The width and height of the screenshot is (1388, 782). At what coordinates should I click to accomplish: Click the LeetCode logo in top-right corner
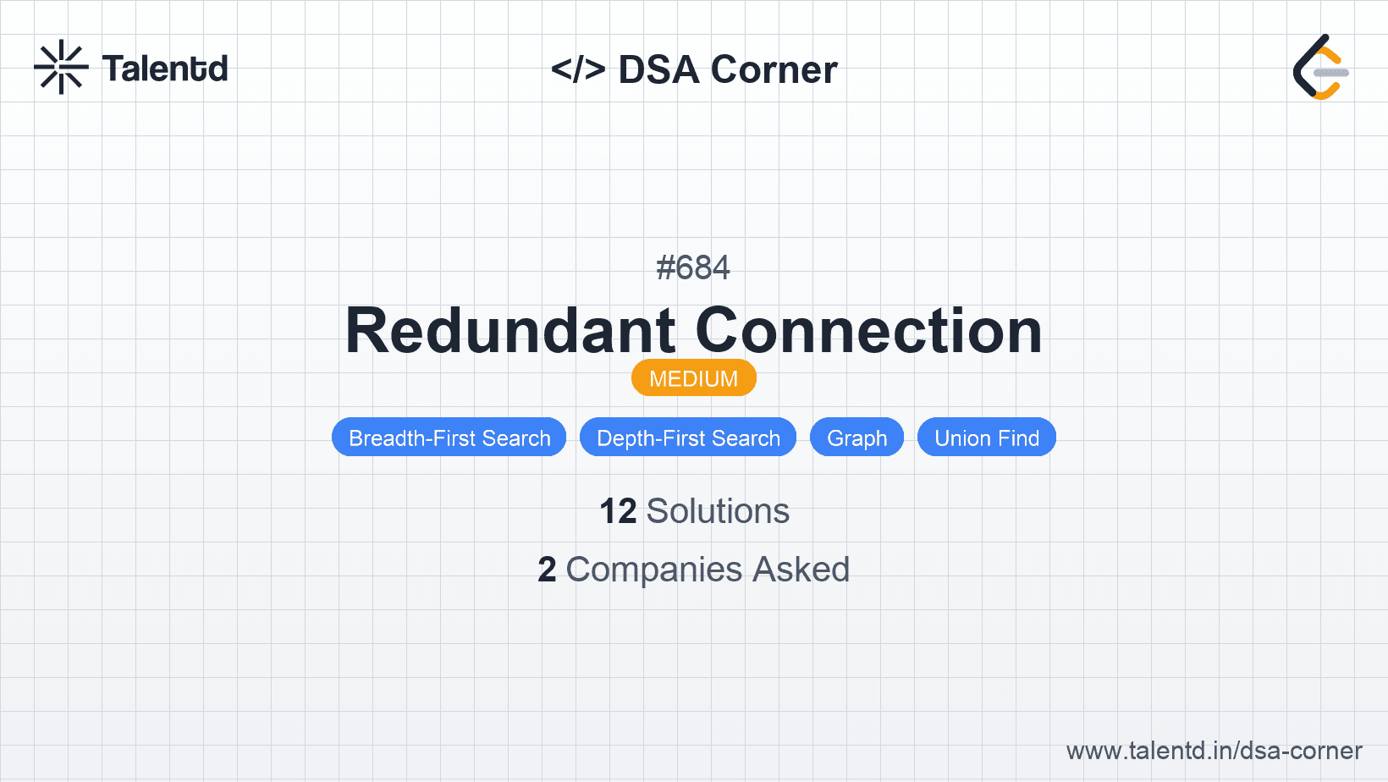click(1320, 68)
